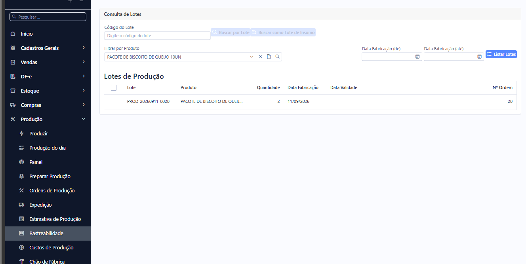
Task: Expand the Cadastros Gerais menu chevron
Action: click(x=84, y=48)
